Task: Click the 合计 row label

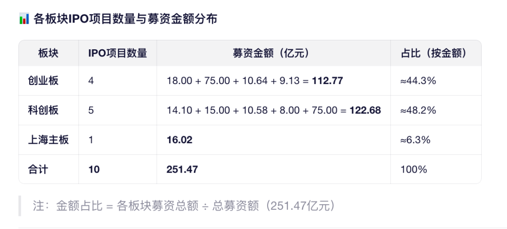Action: pos(38,169)
